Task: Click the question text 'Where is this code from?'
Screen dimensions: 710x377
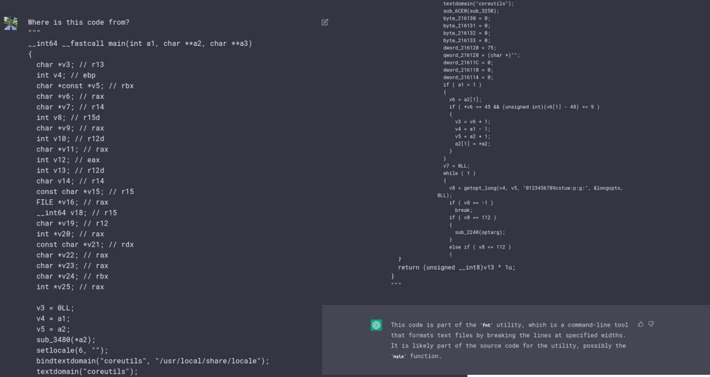Action: (78, 22)
